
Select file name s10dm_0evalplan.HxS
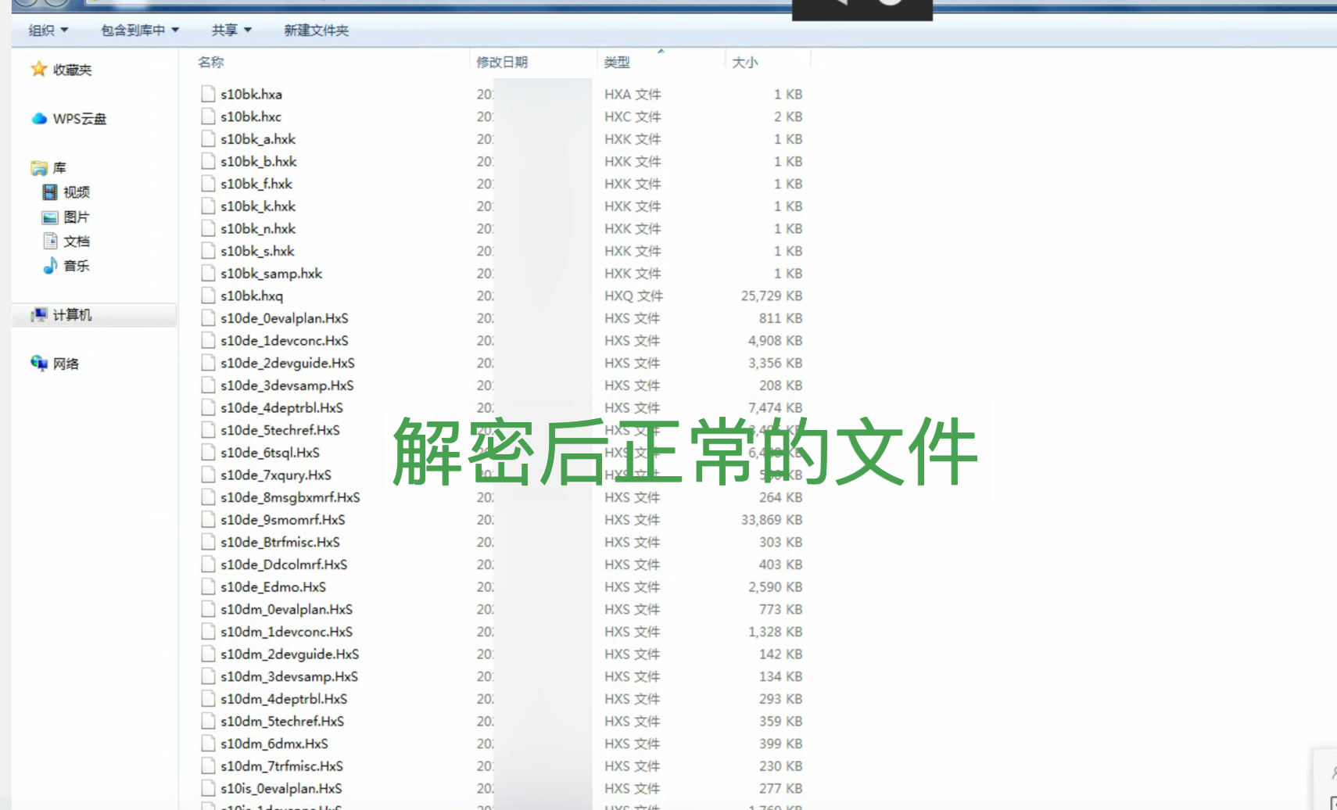(x=286, y=609)
